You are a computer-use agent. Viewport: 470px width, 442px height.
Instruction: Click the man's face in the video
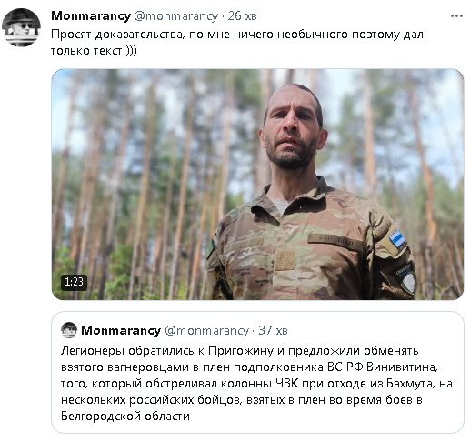tap(292, 129)
